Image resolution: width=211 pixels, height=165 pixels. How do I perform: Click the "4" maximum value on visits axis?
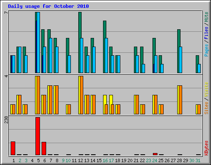click(6, 76)
